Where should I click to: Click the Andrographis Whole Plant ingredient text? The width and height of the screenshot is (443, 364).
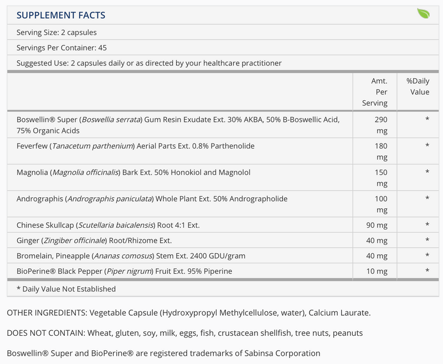tap(152, 198)
